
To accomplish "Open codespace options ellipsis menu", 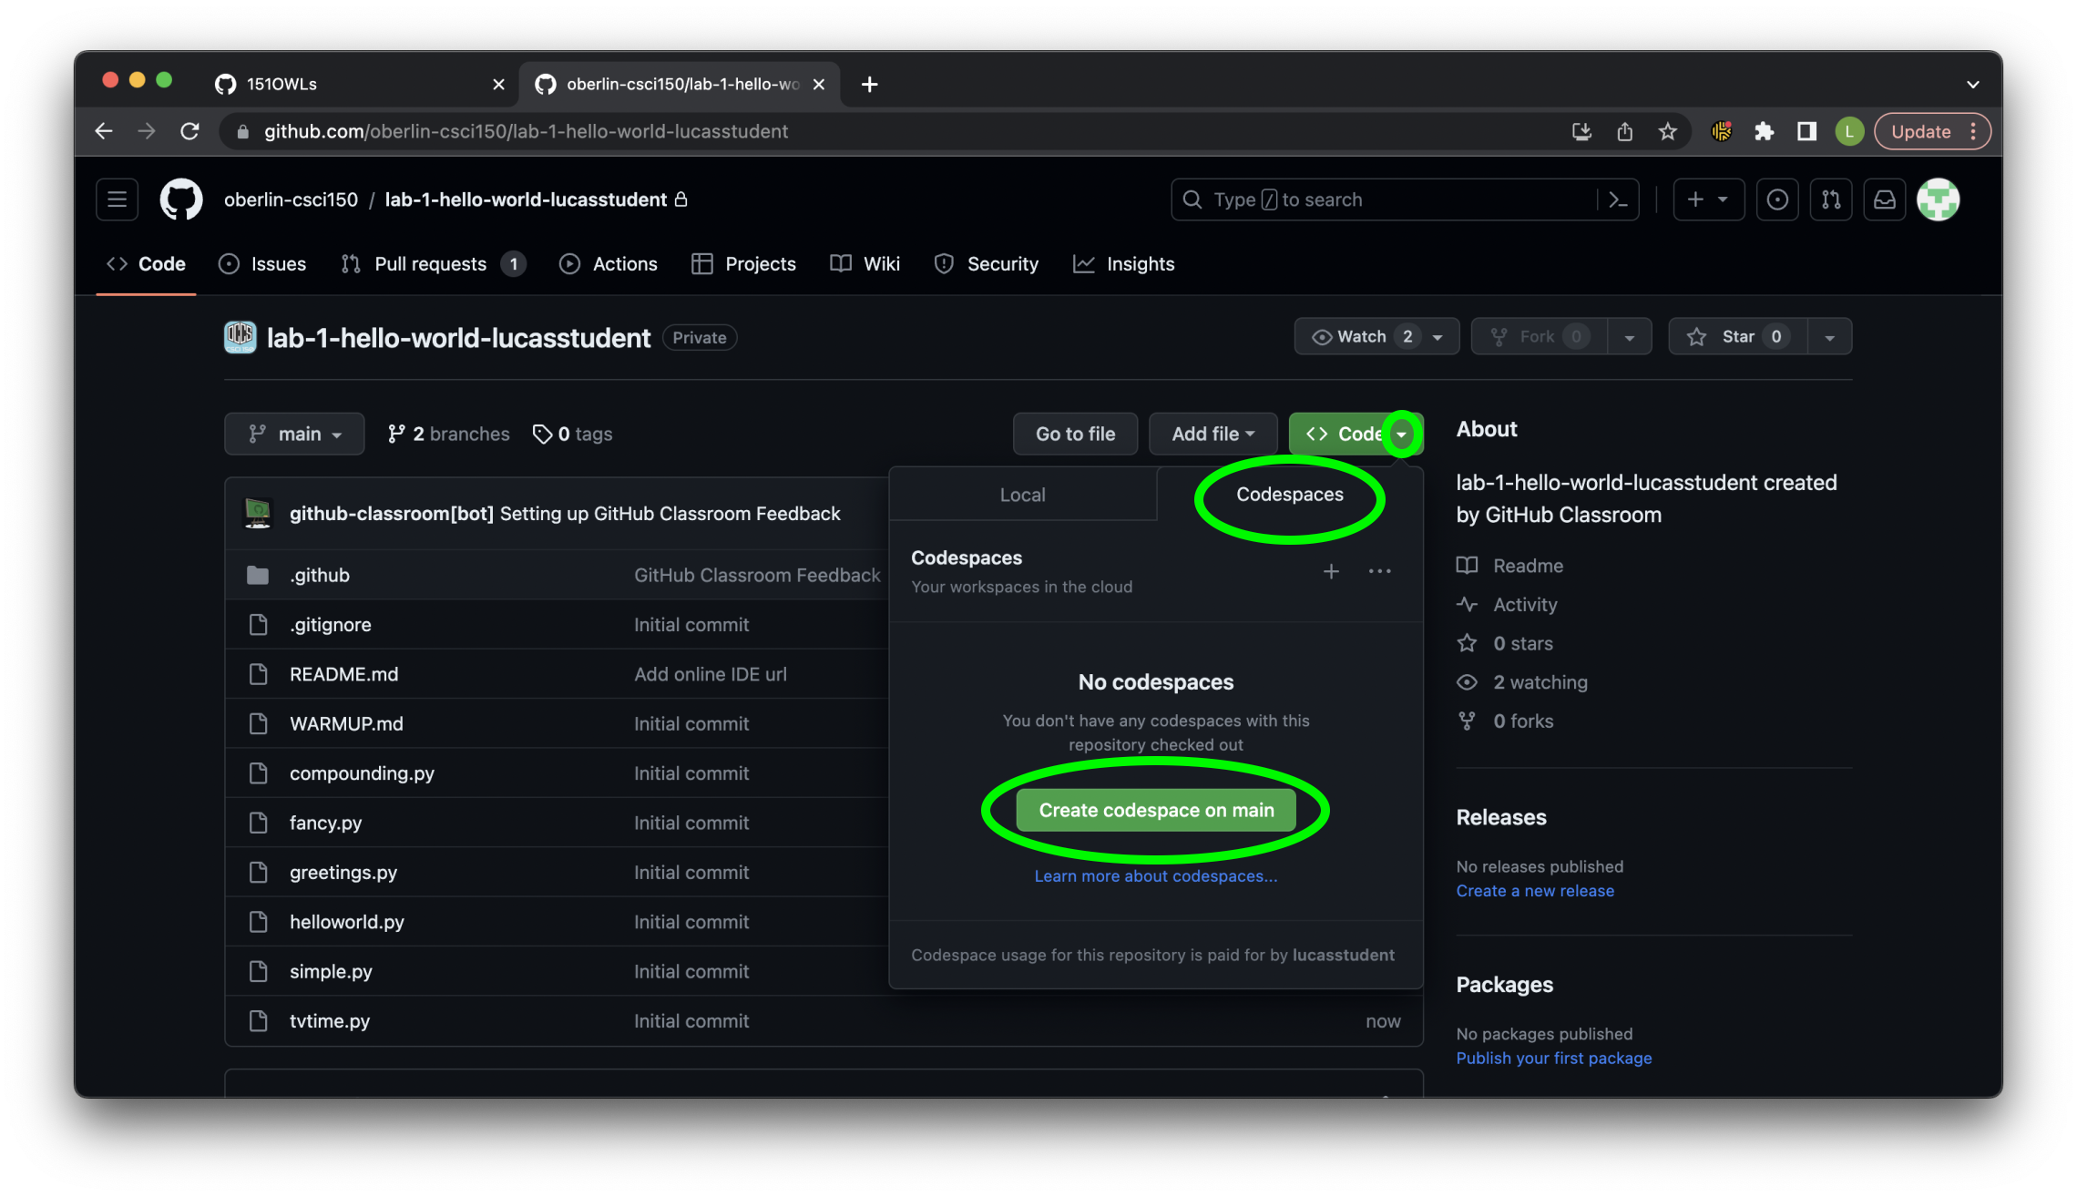I will (x=1380, y=571).
